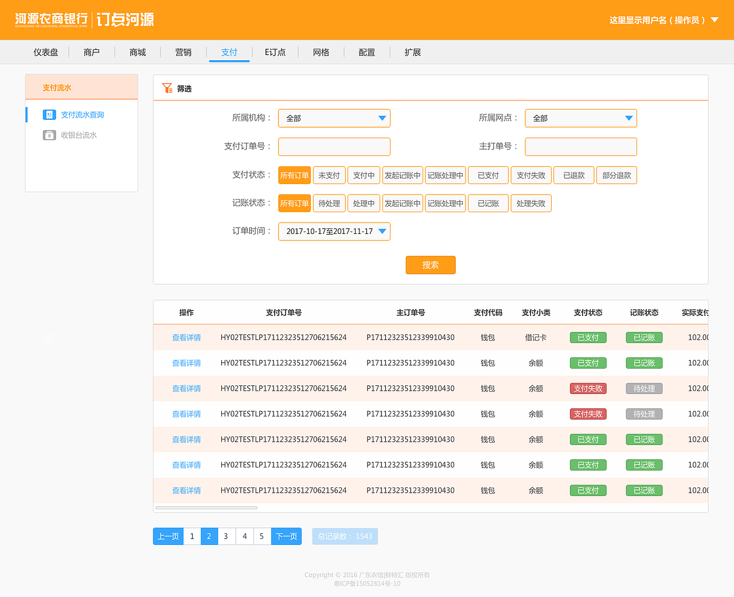Select 支付流水查询 in sidebar
This screenshot has height=597, width=734.
(x=83, y=115)
